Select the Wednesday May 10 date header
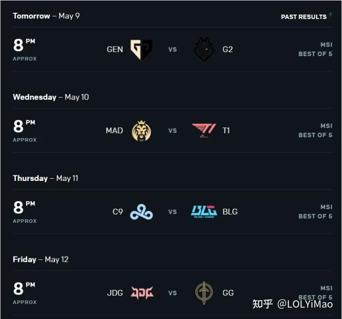The image size is (342, 319). [51, 97]
